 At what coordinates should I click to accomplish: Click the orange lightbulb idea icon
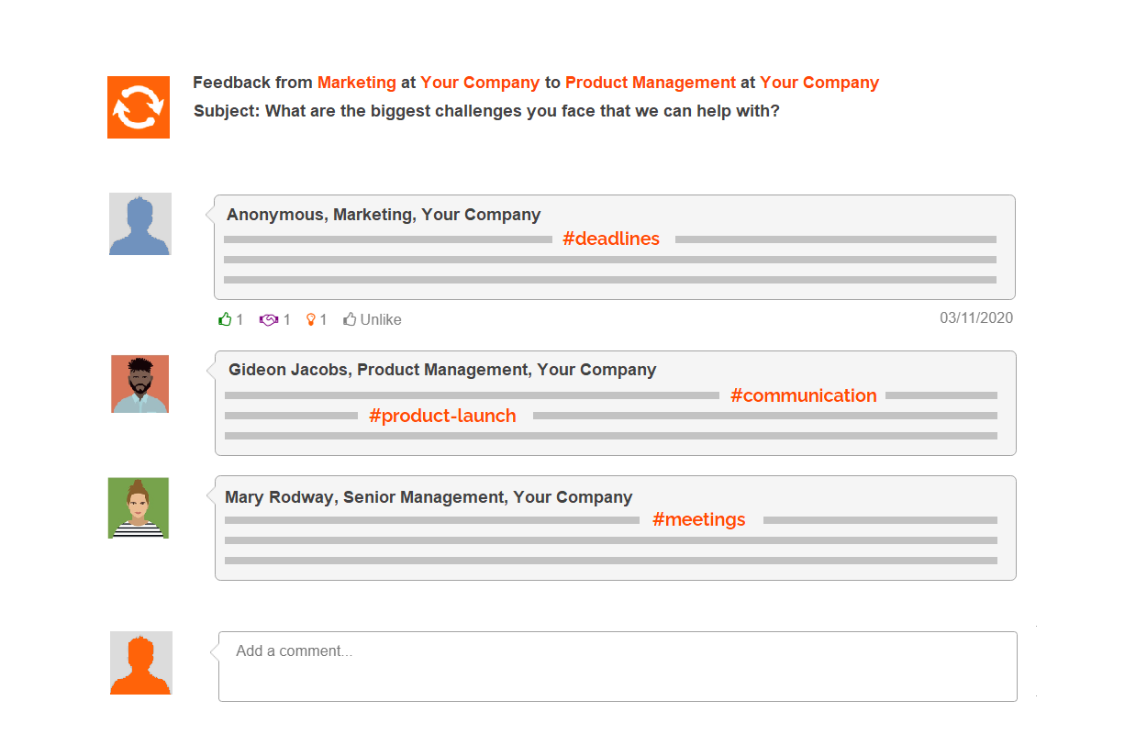311,319
